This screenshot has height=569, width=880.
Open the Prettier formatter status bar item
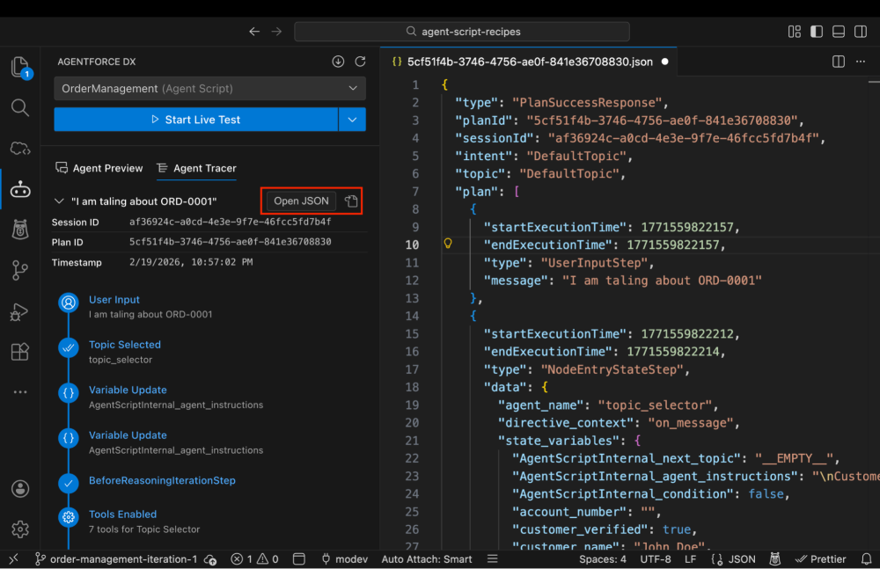[820, 558]
